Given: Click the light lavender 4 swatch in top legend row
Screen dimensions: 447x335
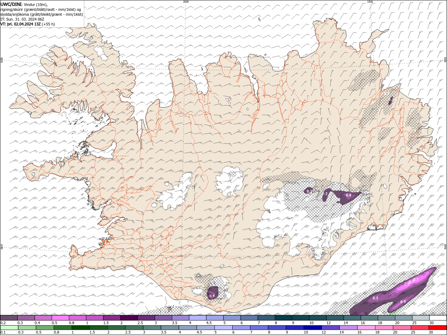Looking at the screenshot, I should [197, 318].
